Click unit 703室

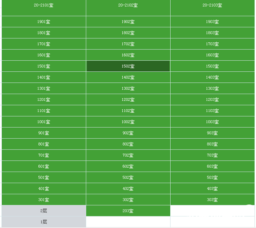click(212, 155)
